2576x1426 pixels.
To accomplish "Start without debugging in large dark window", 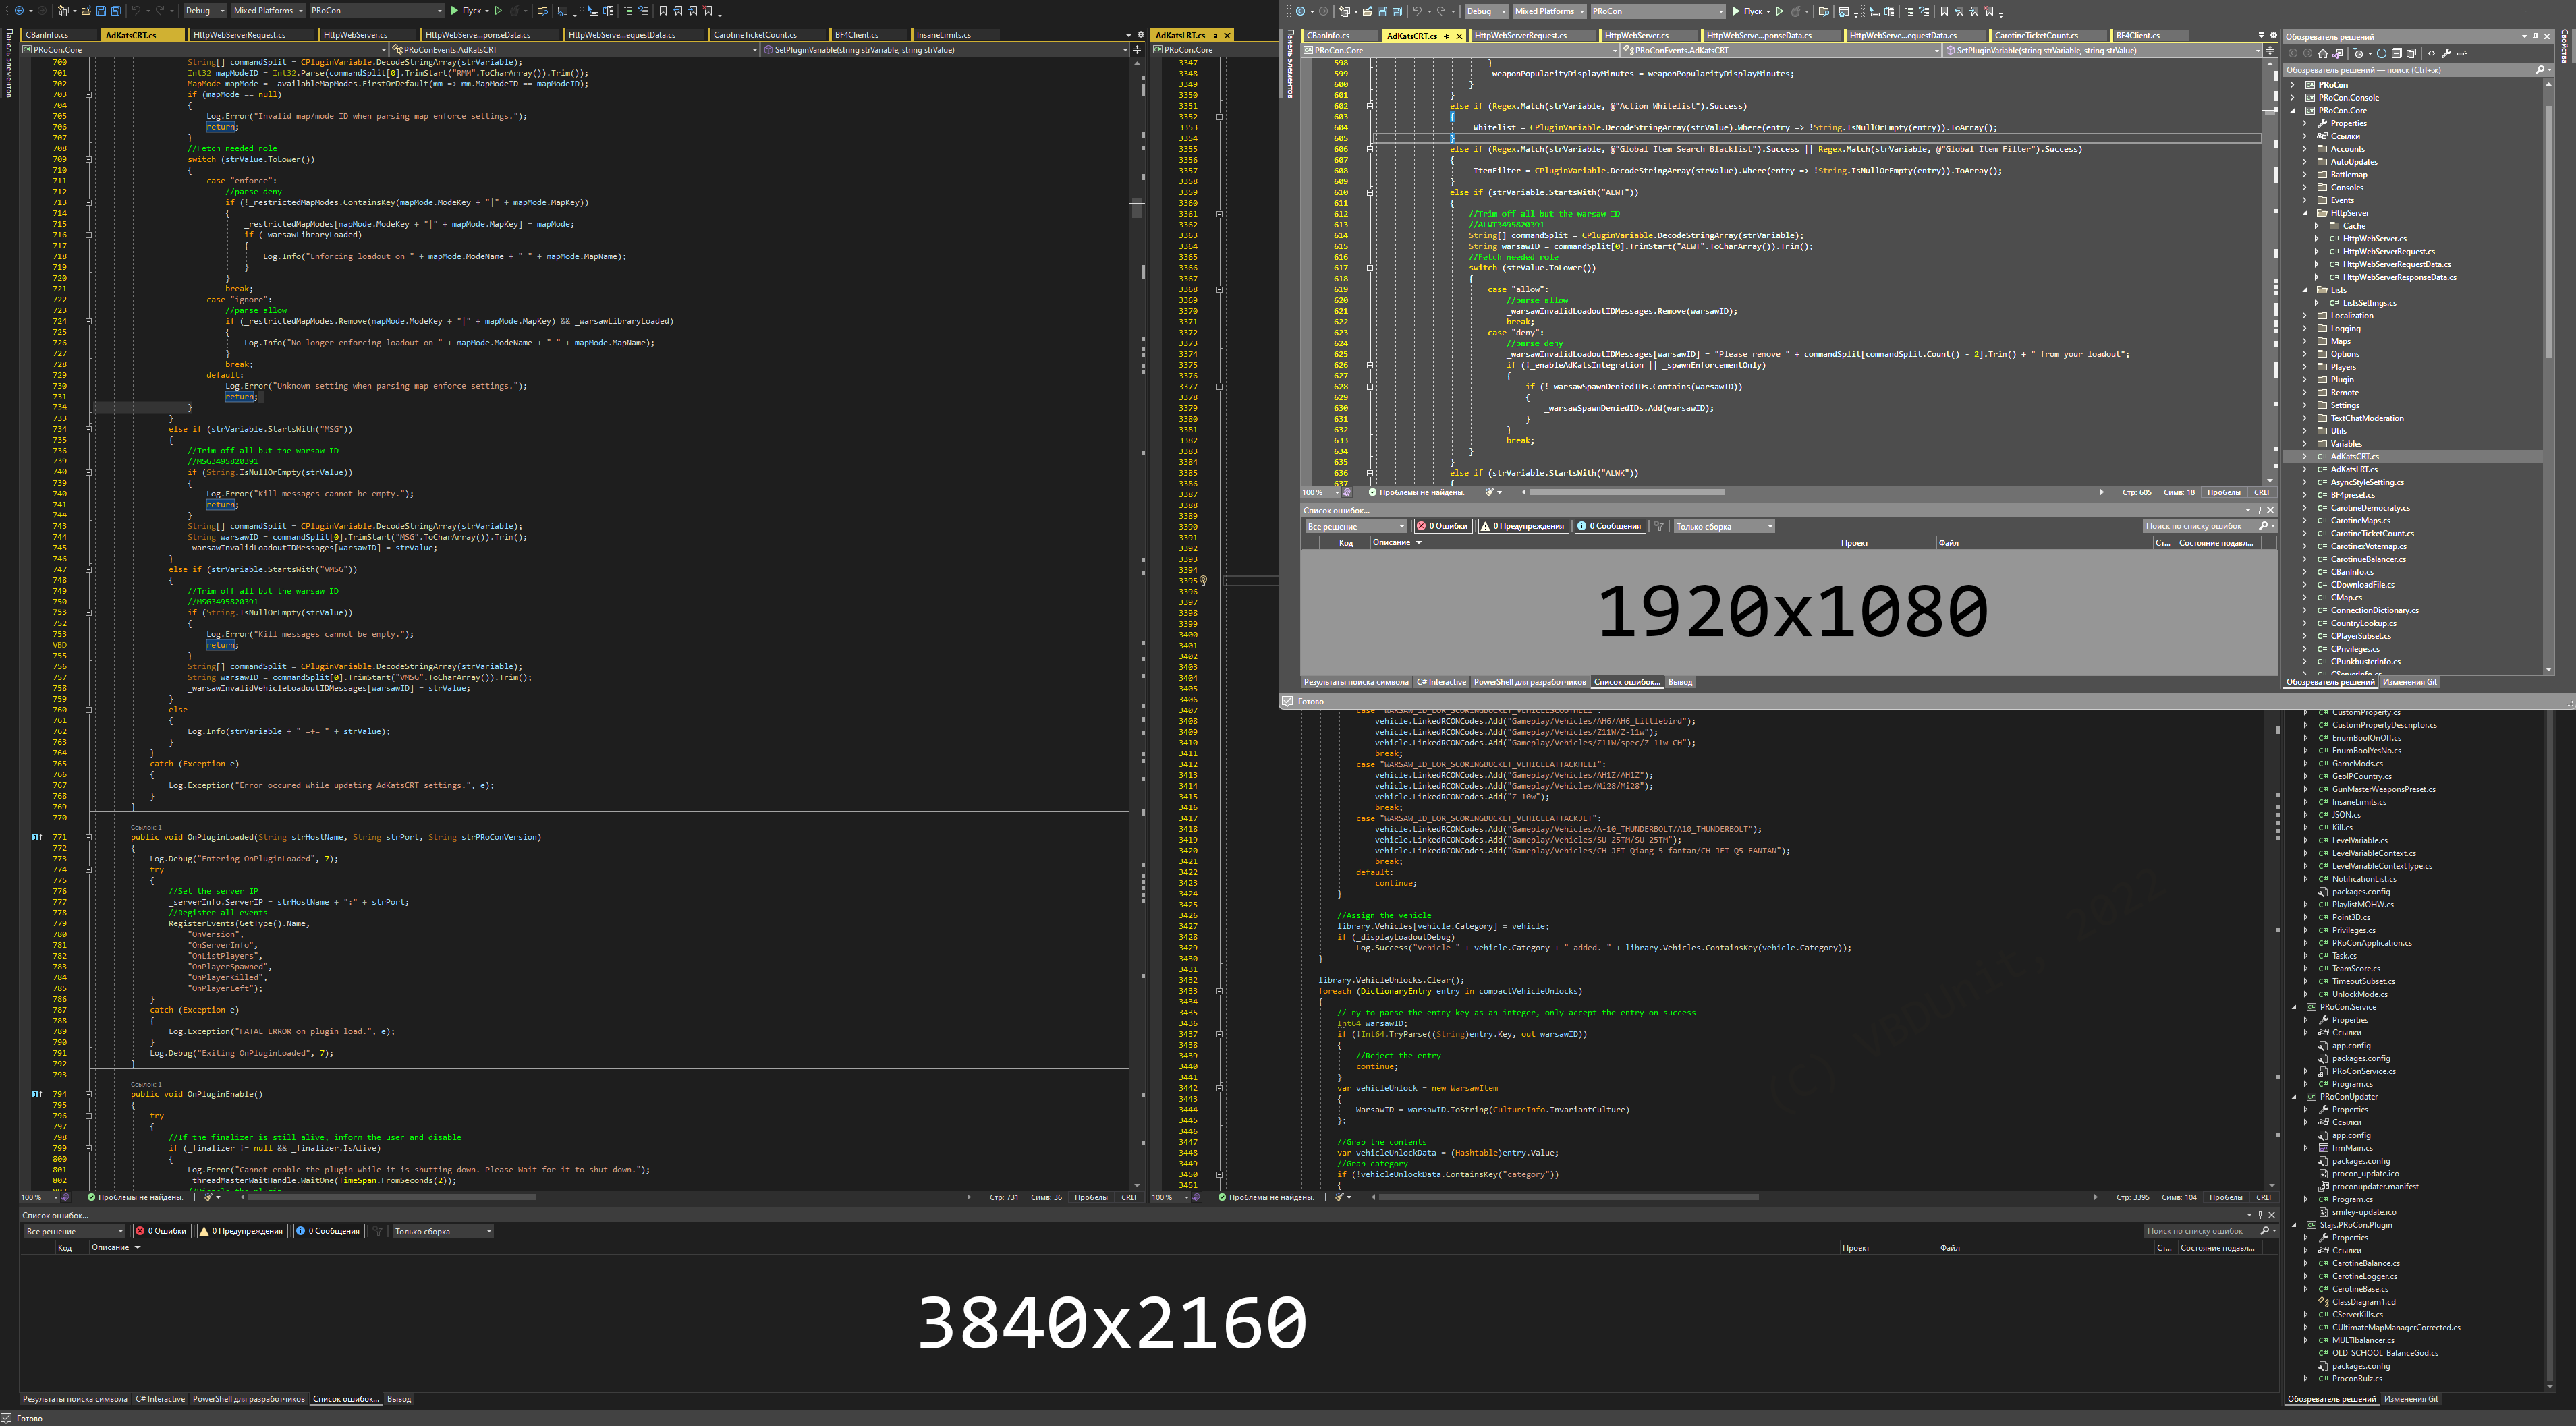I will point(499,11).
